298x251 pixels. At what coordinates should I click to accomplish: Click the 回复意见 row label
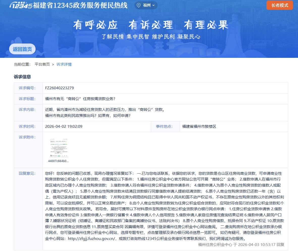27,174
